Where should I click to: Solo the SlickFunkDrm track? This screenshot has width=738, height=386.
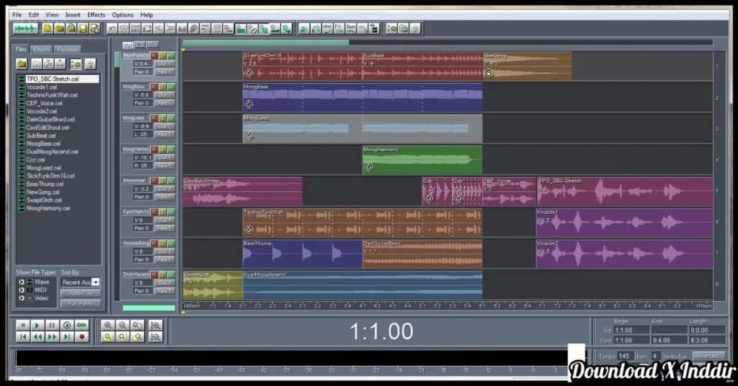[162, 55]
